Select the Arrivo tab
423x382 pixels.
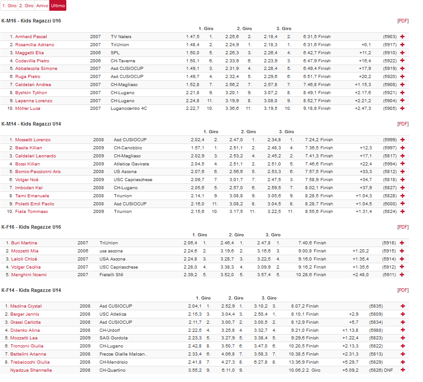pos(42,6)
